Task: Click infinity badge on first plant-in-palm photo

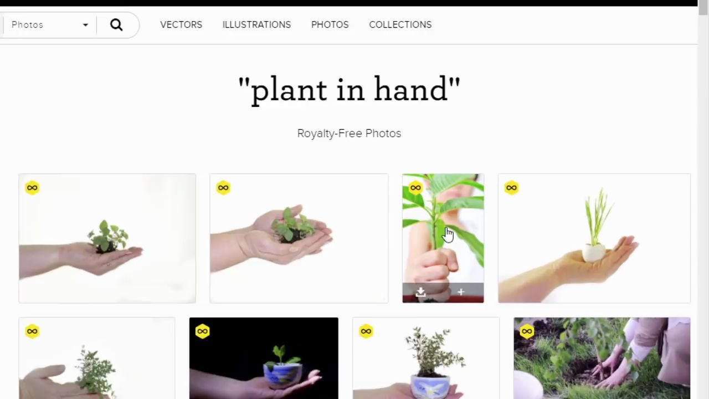Action: (32, 188)
